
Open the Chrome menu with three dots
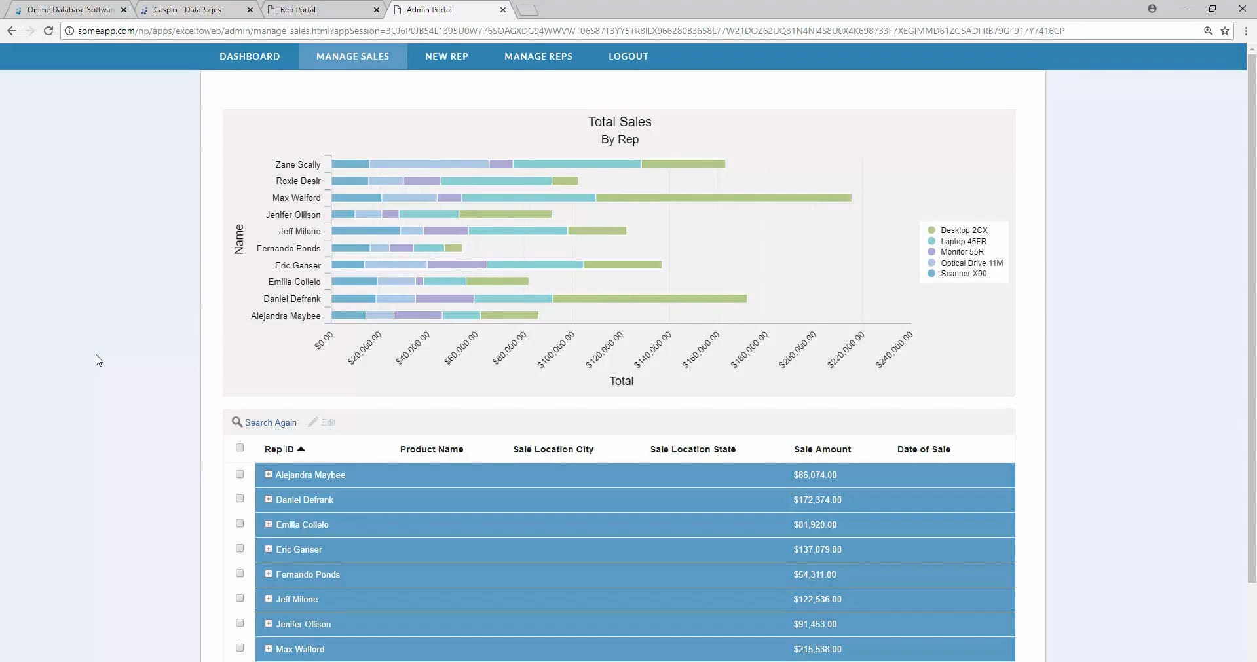point(1247,30)
